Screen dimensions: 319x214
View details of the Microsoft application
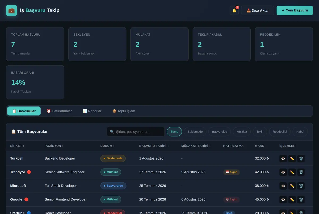pyautogui.click(x=283, y=186)
